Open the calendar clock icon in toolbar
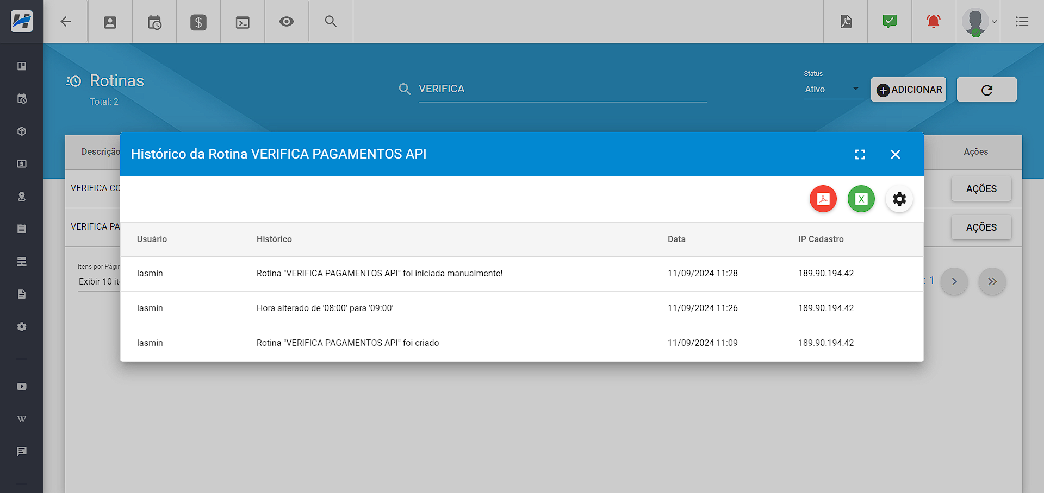Screen dimensions: 1044x493 pos(154,22)
